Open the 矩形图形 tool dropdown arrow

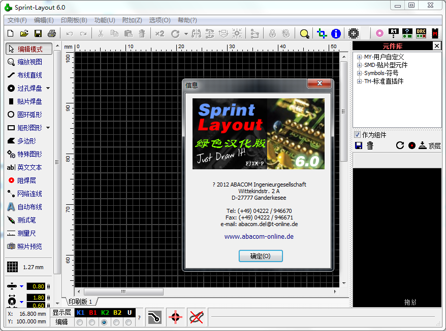pos(48,128)
